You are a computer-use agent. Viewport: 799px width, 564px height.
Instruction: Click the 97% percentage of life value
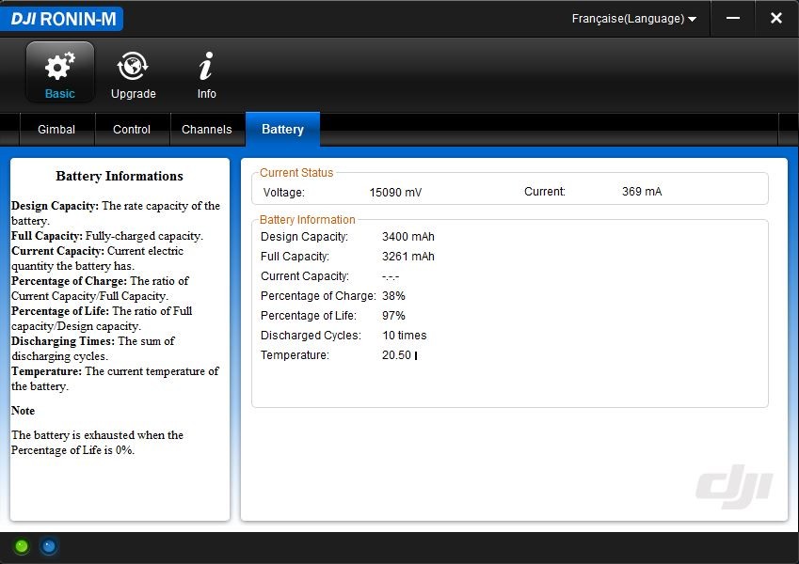click(x=393, y=316)
